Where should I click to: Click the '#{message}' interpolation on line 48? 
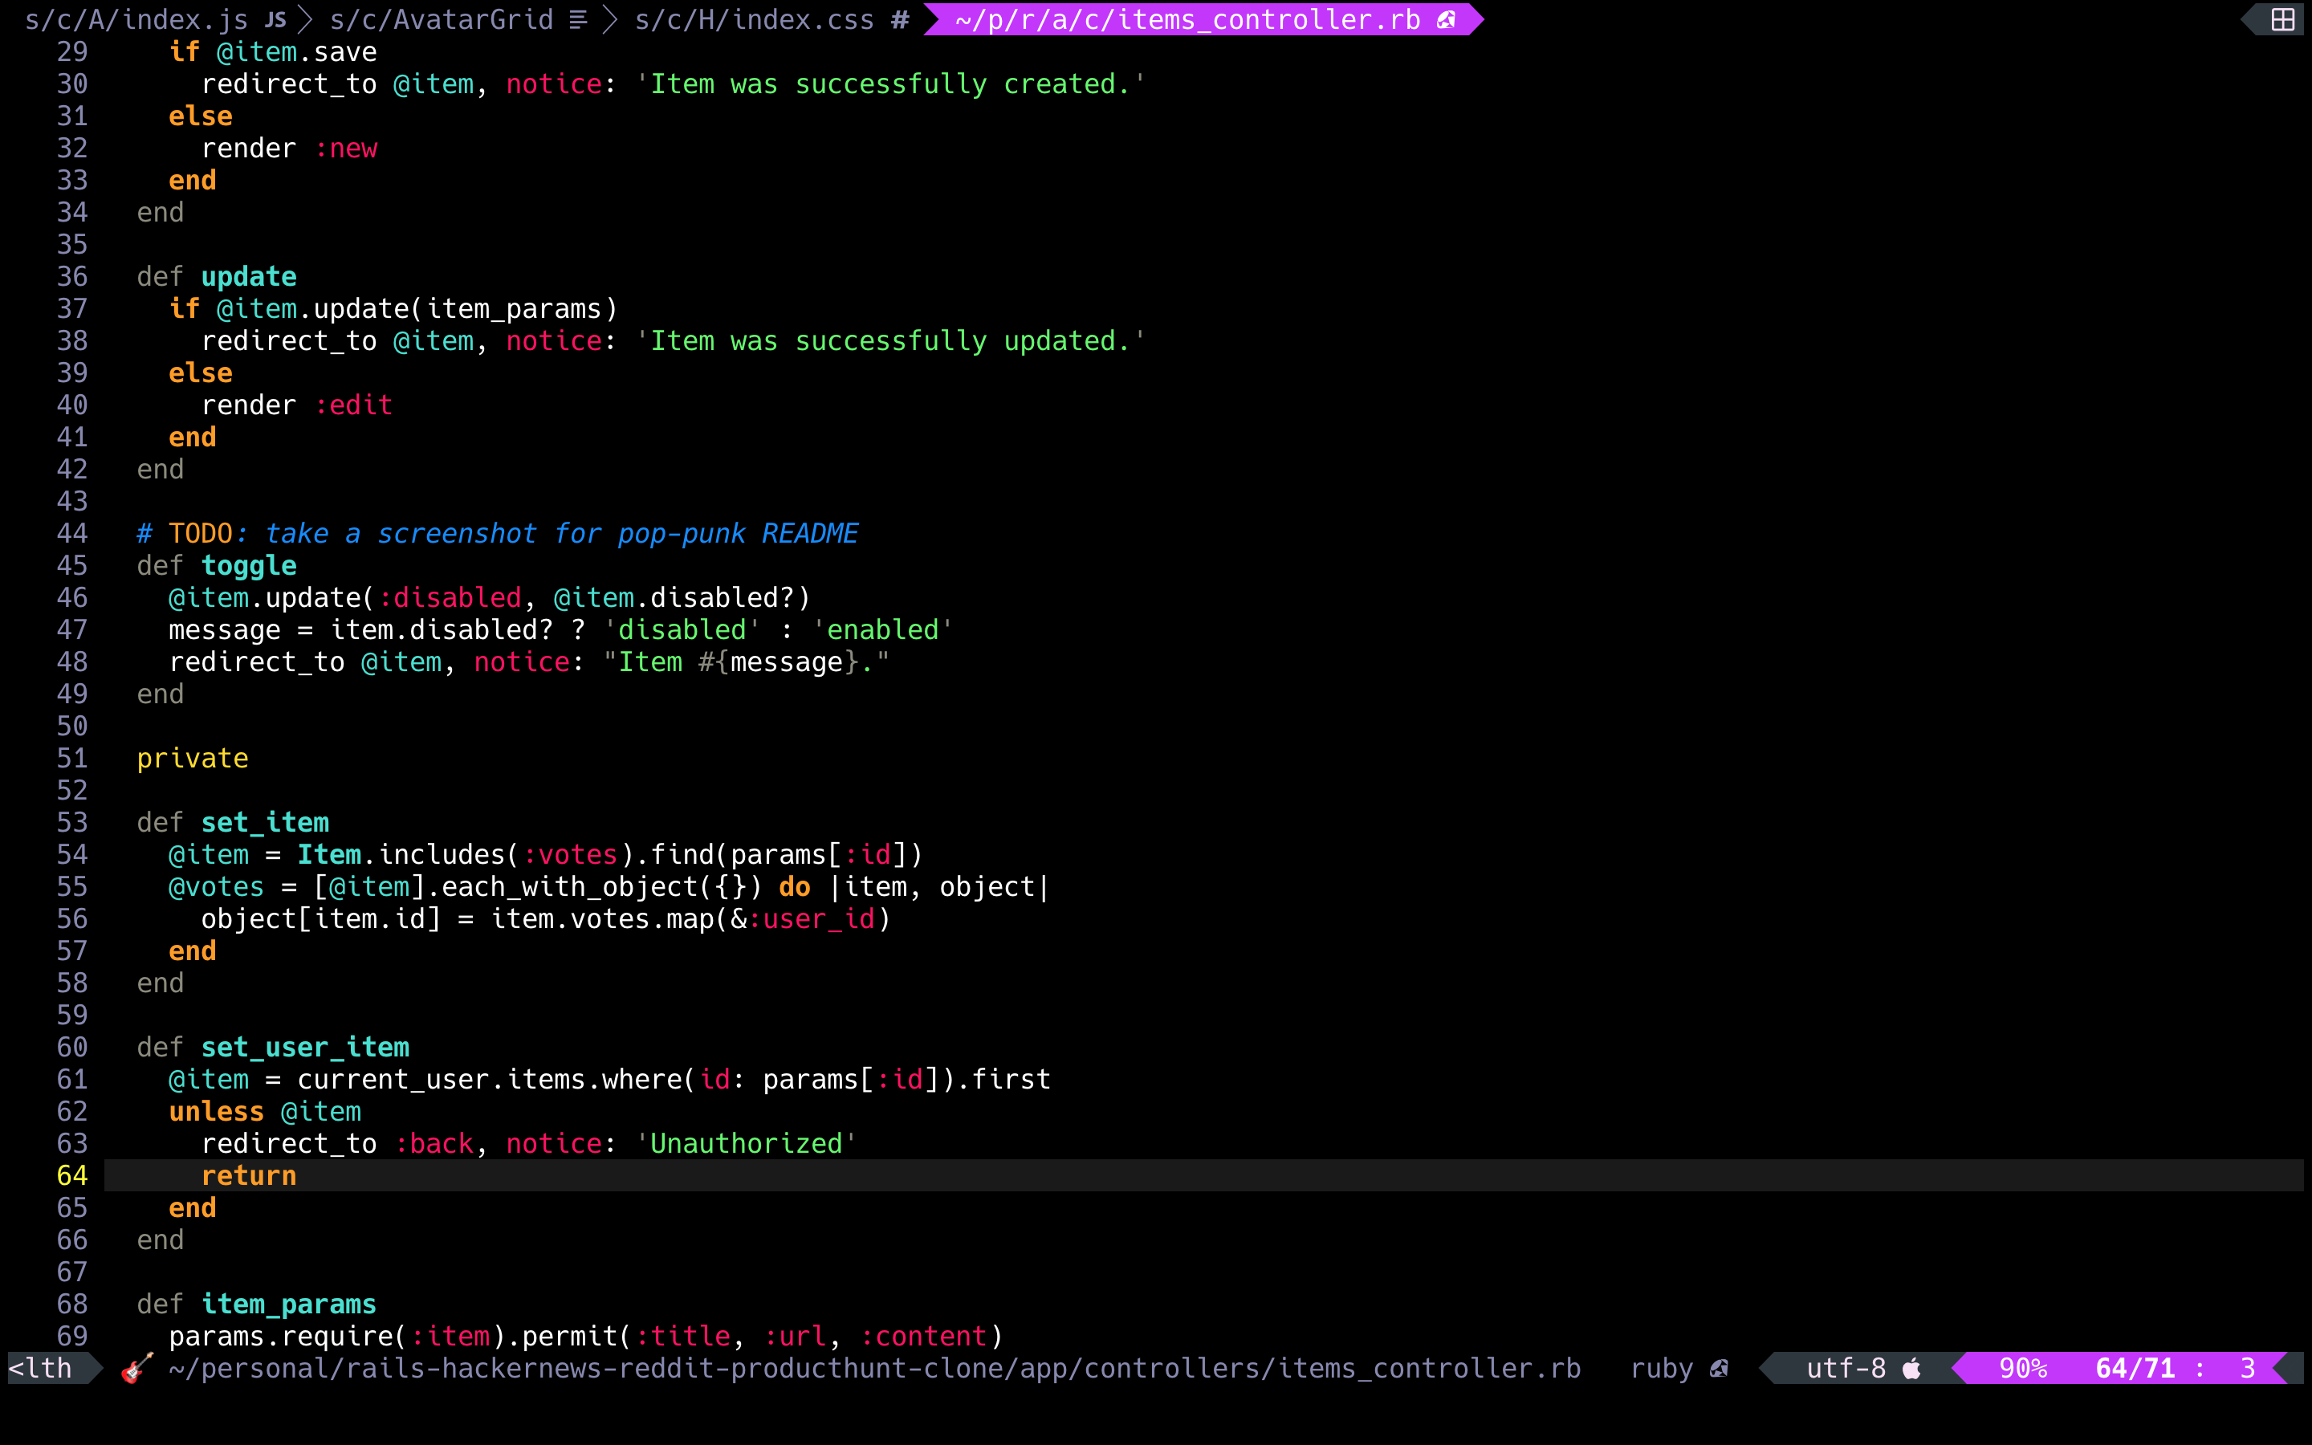point(779,661)
